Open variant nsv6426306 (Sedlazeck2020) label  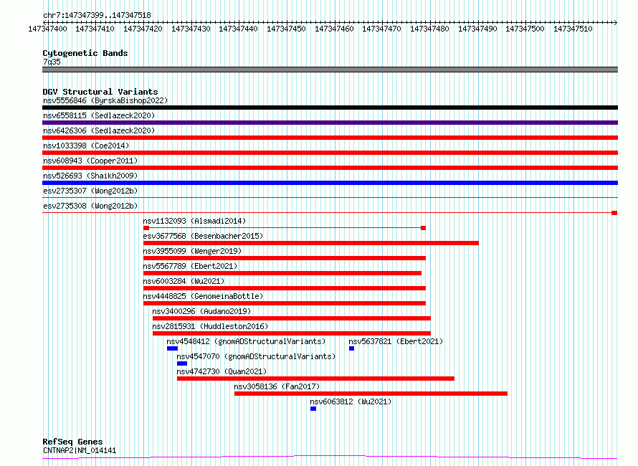tap(99, 130)
